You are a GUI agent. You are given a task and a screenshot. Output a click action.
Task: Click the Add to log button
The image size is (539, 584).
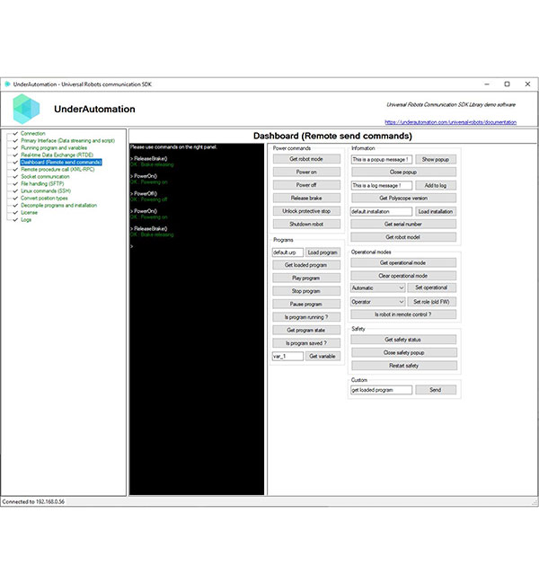[x=436, y=185]
